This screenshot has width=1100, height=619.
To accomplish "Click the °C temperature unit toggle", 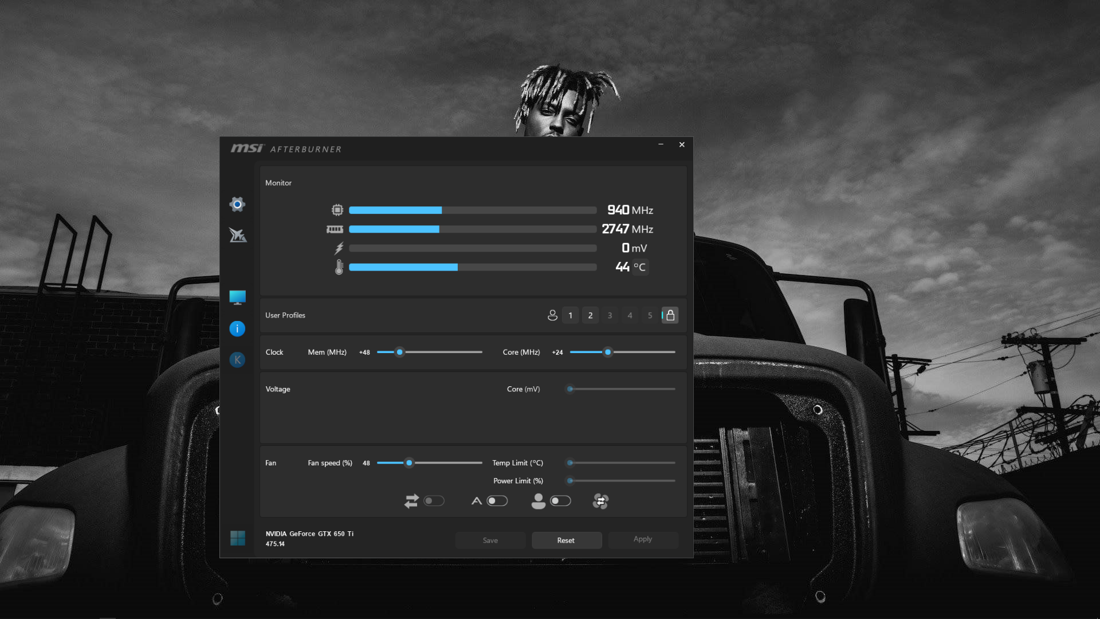I will tap(639, 267).
